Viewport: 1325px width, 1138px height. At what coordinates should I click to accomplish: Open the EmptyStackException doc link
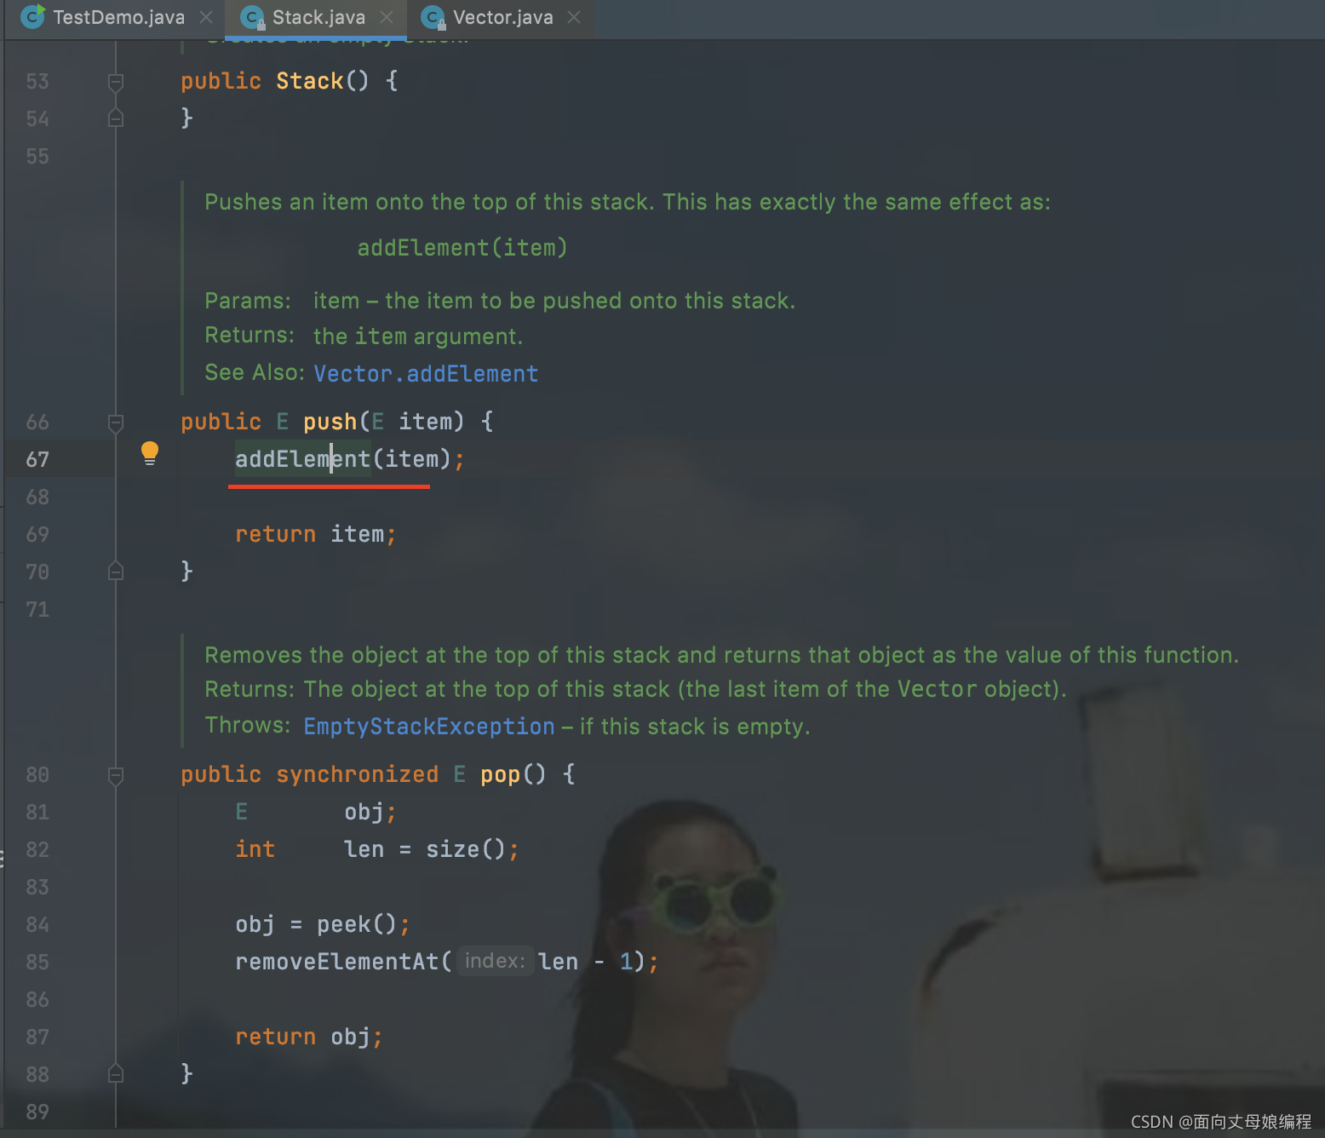coord(429,727)
